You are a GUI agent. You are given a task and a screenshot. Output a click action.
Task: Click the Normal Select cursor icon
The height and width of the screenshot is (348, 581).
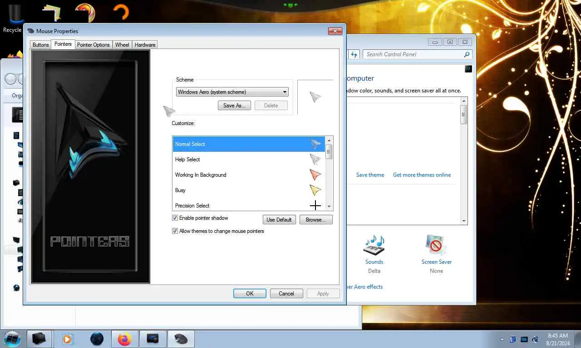coord(315,144)
